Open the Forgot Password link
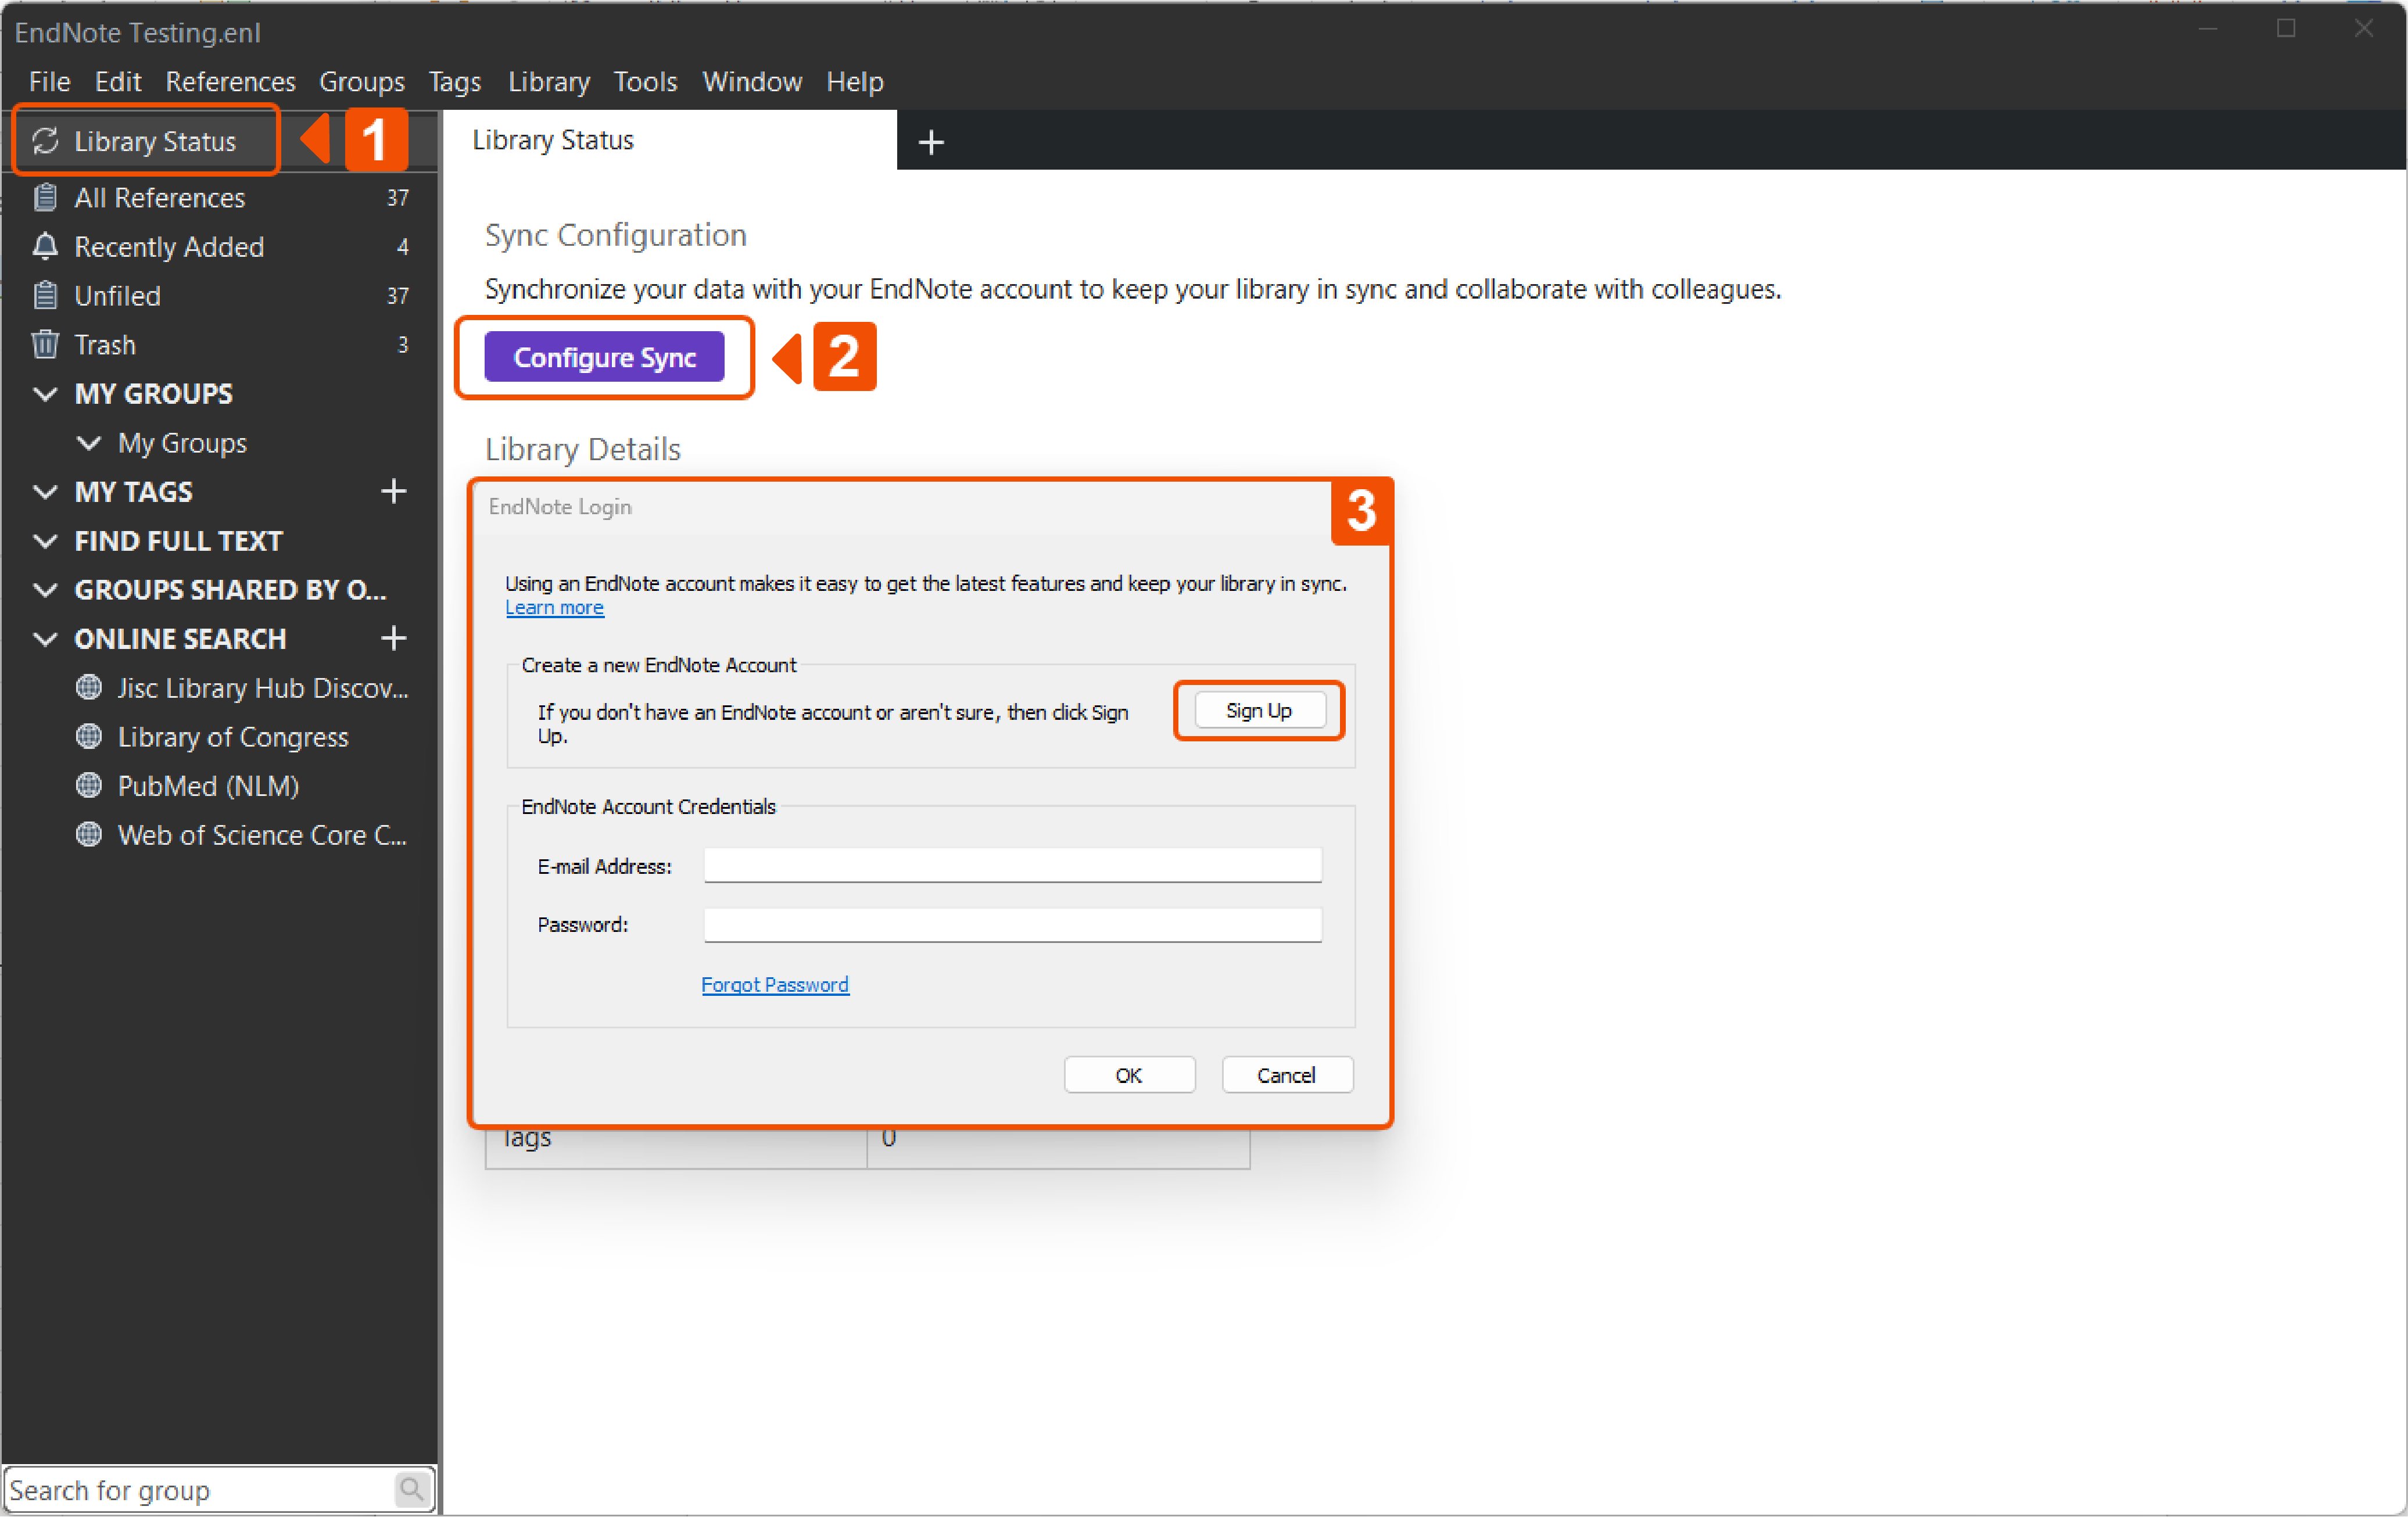 coord(775,984)
